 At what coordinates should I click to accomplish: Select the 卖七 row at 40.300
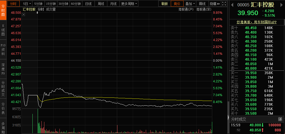pyautogui.click(x=257, y=41)
